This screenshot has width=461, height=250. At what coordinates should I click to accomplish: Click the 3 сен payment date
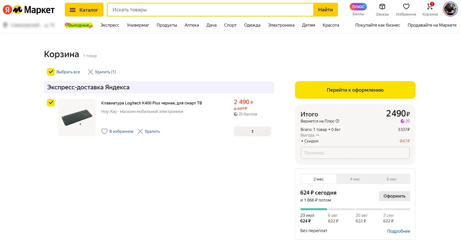coord(388,215)
